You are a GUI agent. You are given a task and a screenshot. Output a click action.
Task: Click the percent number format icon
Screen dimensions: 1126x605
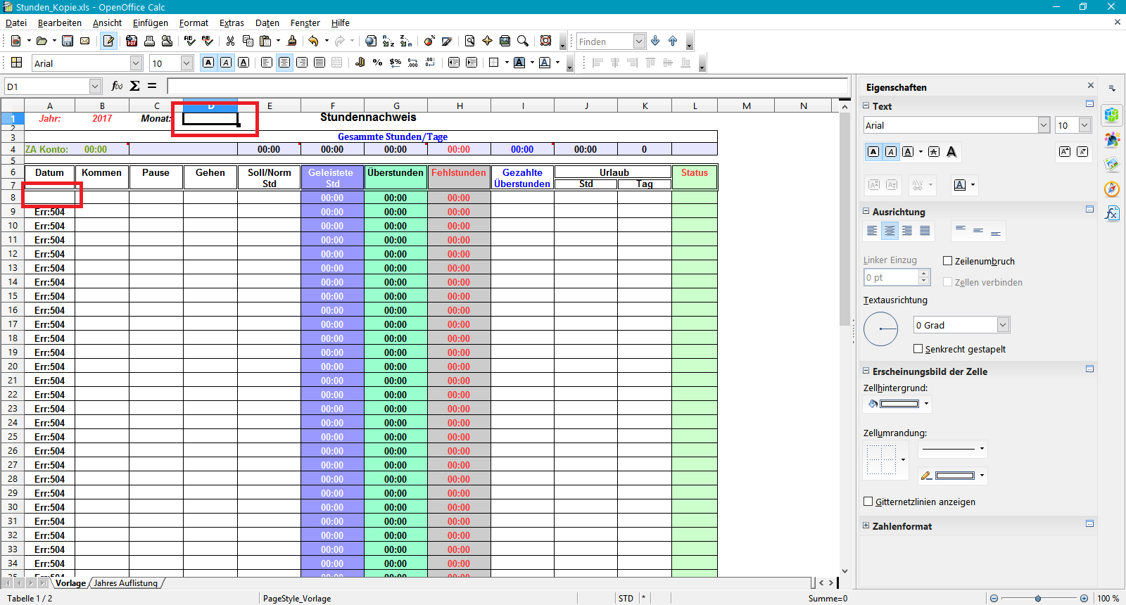coord(378,63)
